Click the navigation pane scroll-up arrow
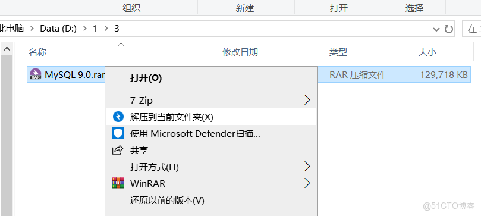The image size is (481, 216). pos(7,48)
